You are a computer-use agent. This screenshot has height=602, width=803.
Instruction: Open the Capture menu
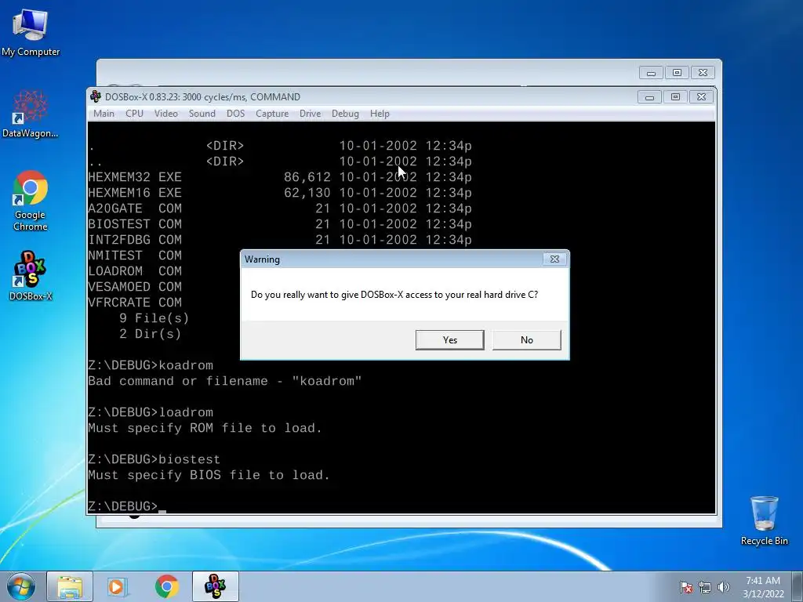click(272, 114)
